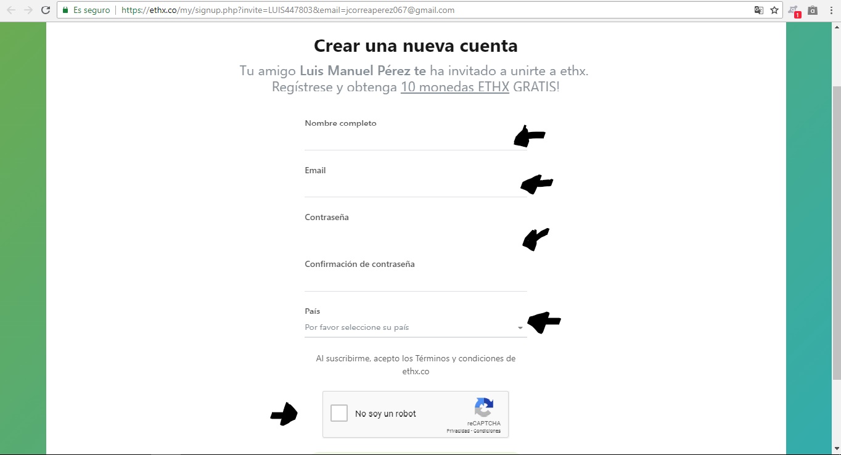Bookmark this page with the star icon
The height and width of the screenshot is (455, 841).
[x=774, y=10]
